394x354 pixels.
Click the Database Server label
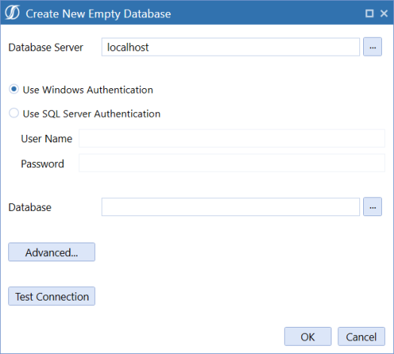point(45,47)
